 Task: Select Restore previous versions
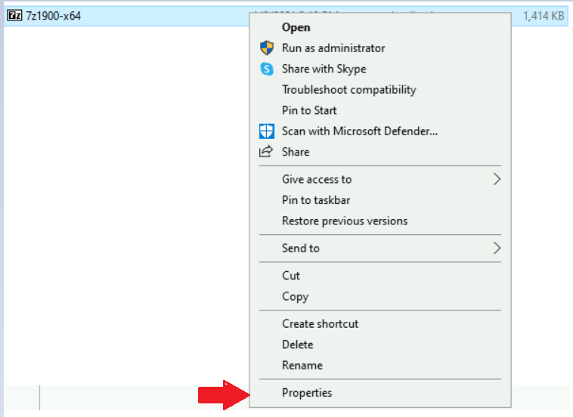(344, 221)
